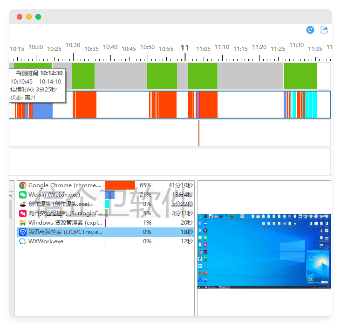Click the gray idle block after 11:10
This screenshot has height=325, width=341.
[x=250, y=76]
